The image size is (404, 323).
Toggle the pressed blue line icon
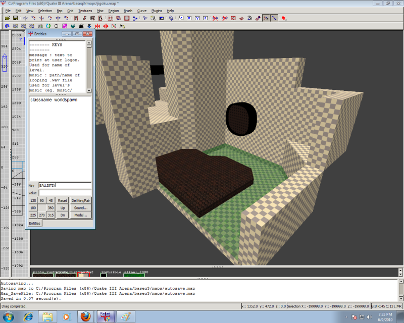click(x=274, y=18)
